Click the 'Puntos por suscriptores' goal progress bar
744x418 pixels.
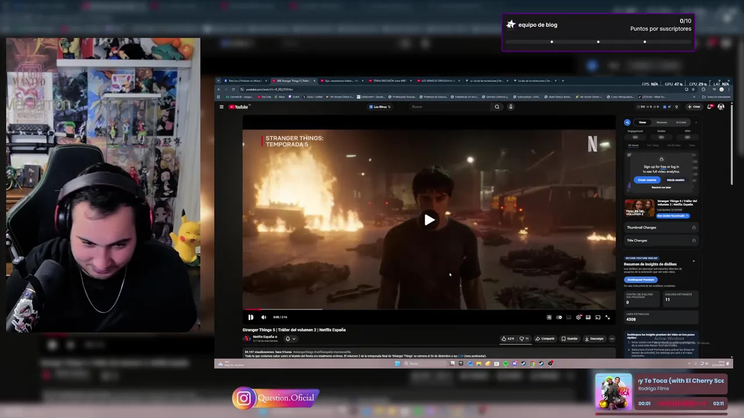pyautogui.click(x=598, y=42)
